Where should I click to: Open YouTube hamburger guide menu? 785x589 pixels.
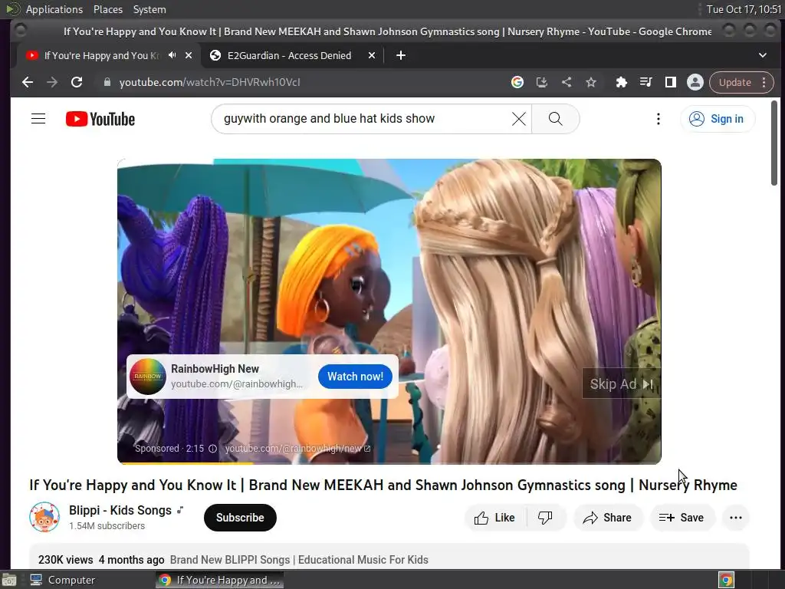click(x=38, y=119)
